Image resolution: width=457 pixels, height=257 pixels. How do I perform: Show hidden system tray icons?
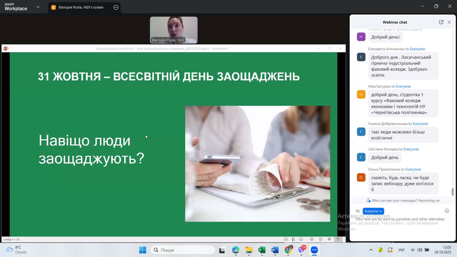point(371,250)
